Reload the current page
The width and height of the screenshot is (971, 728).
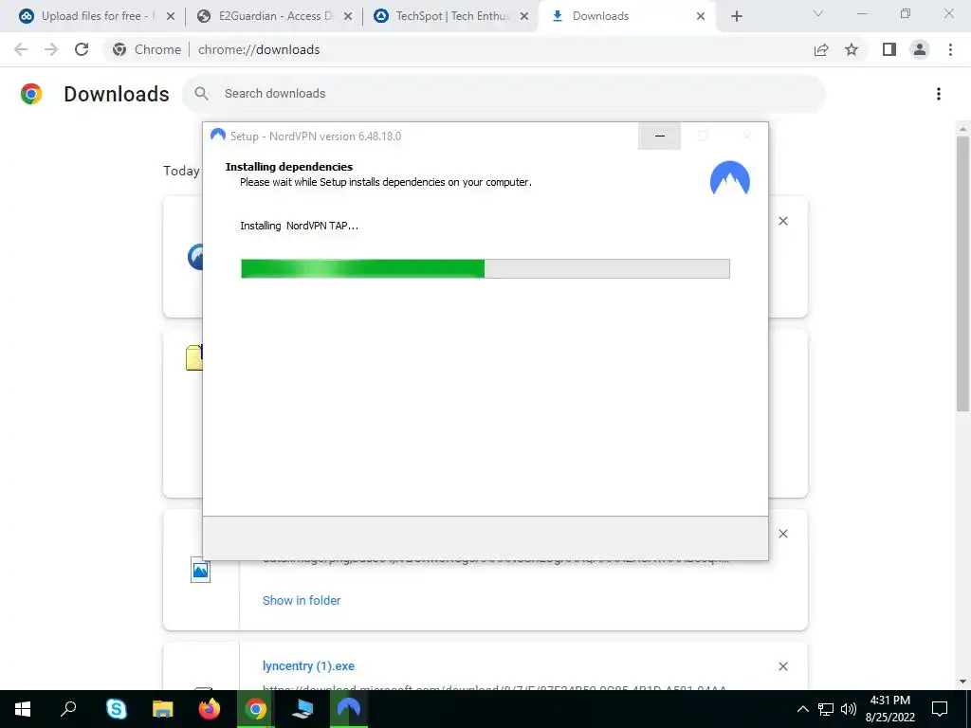point(82,49)
